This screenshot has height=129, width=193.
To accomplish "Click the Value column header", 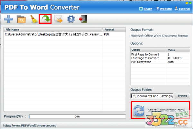I will (x=178, y=50).
